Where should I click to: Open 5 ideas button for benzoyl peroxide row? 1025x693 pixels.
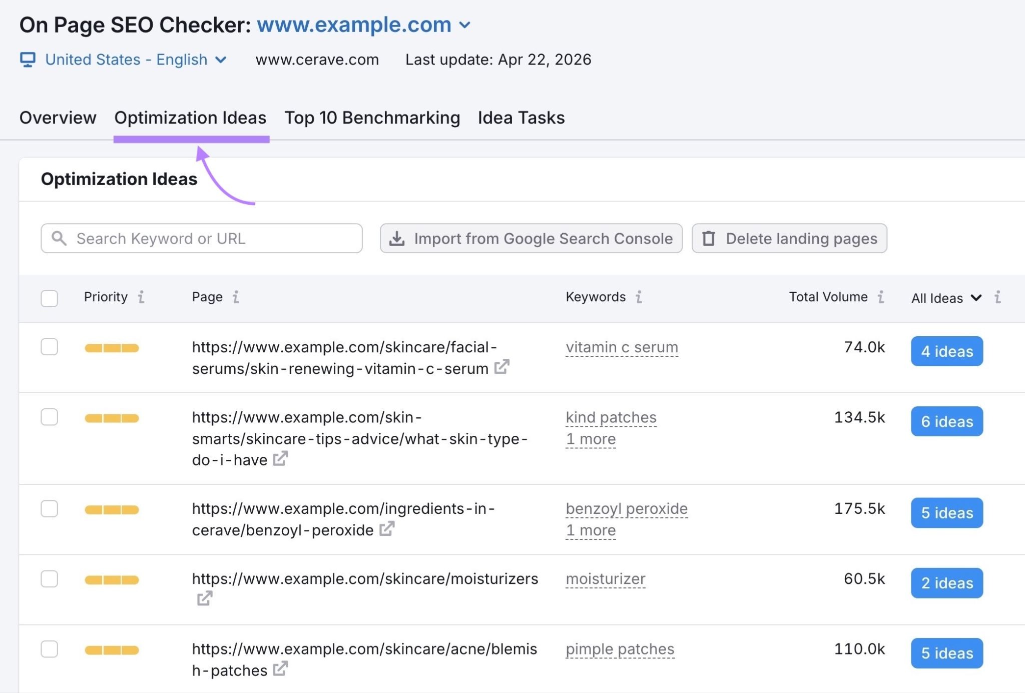click(947, 513)
